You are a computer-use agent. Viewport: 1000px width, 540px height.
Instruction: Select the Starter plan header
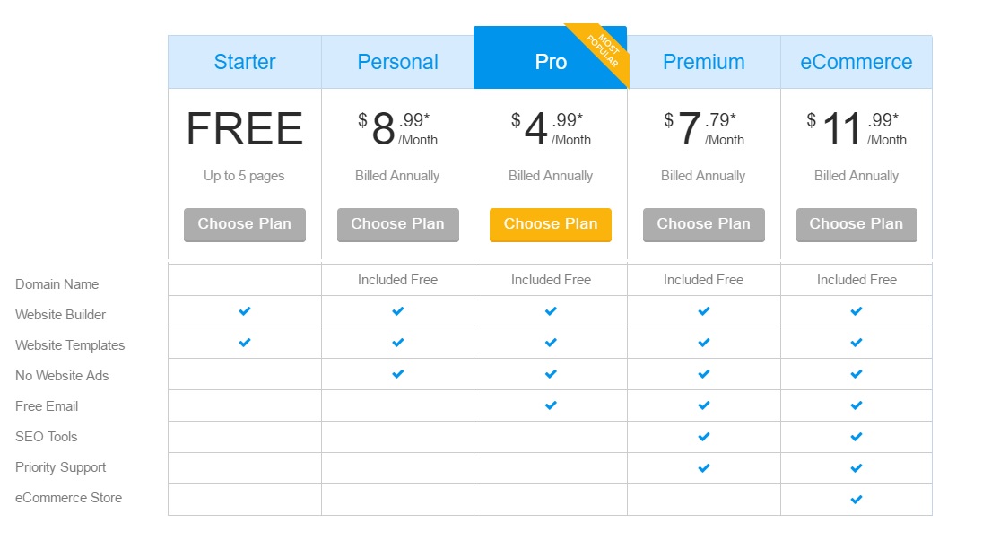point(245,62)
